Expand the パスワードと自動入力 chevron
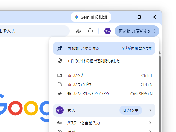Viewport: 176px width, 132px height. [150, 123]
